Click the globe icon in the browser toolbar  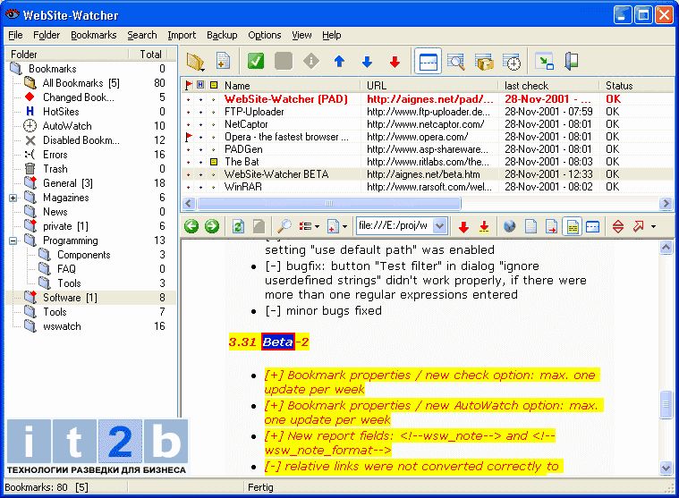click(510, 226)
